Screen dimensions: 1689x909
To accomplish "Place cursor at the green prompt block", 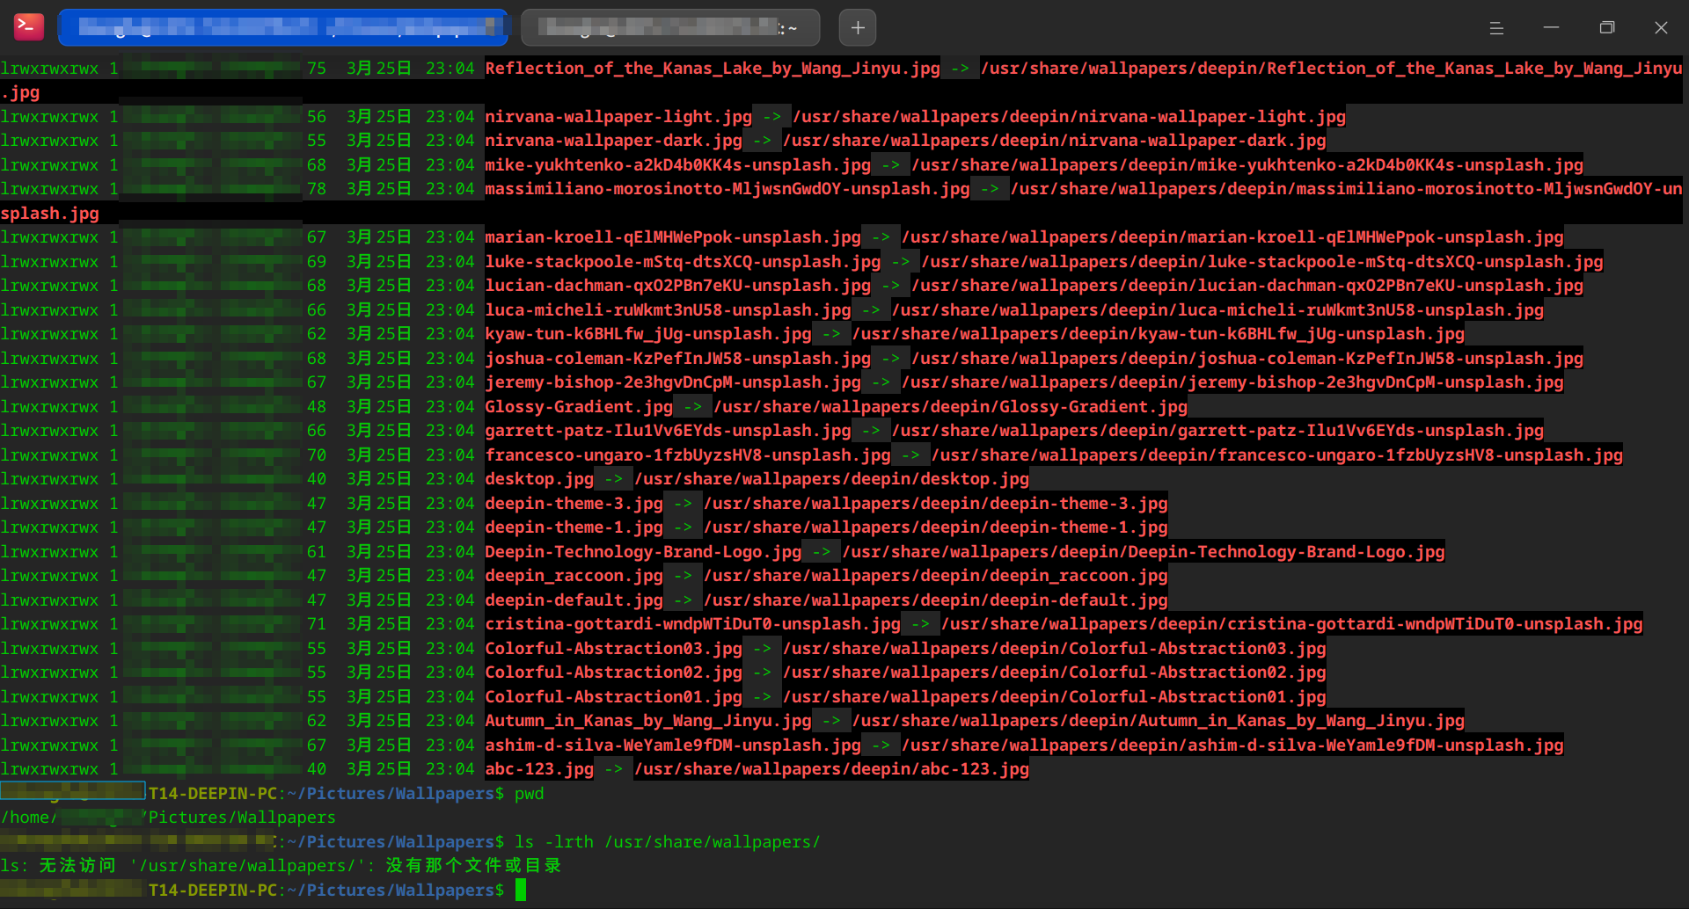I will 521,890.
